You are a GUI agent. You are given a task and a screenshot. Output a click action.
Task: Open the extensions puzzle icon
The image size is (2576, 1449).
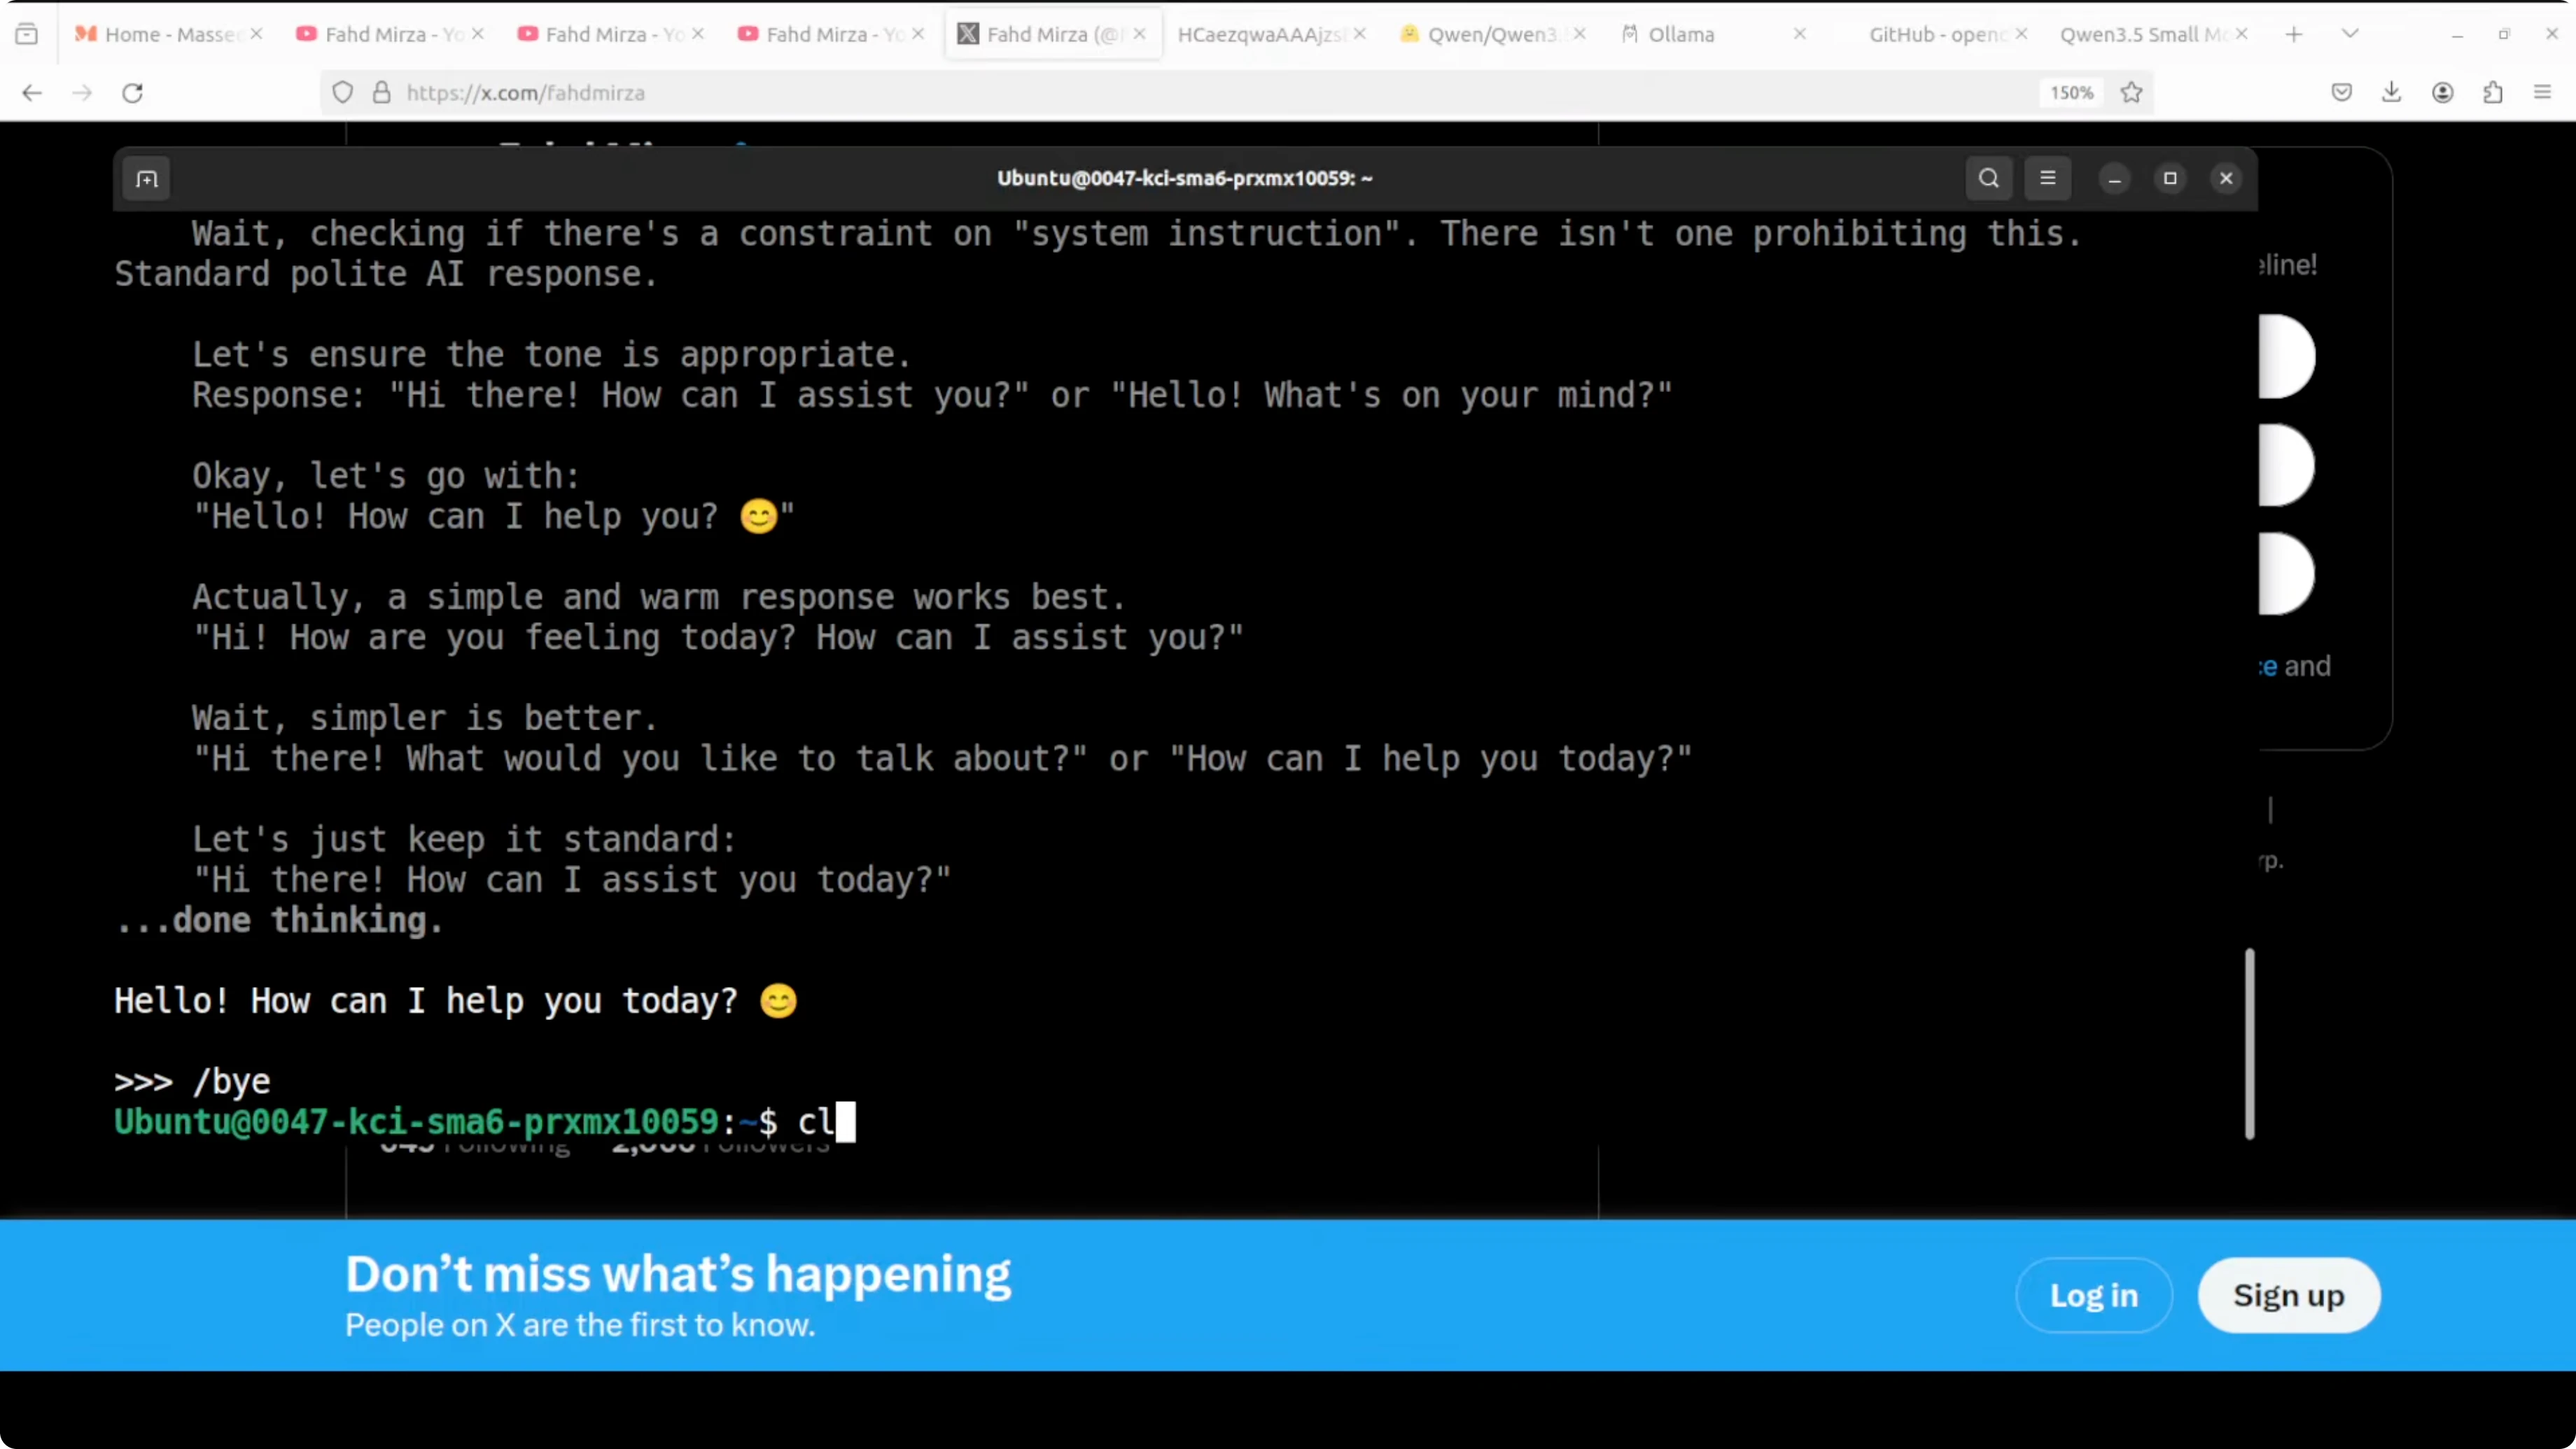point(2492,93)
